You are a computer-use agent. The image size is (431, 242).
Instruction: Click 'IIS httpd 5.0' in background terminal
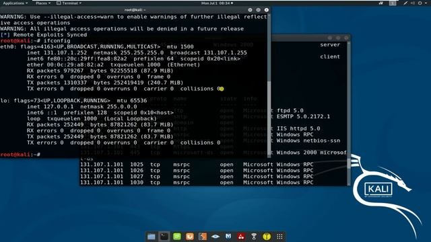click(298, 128)
